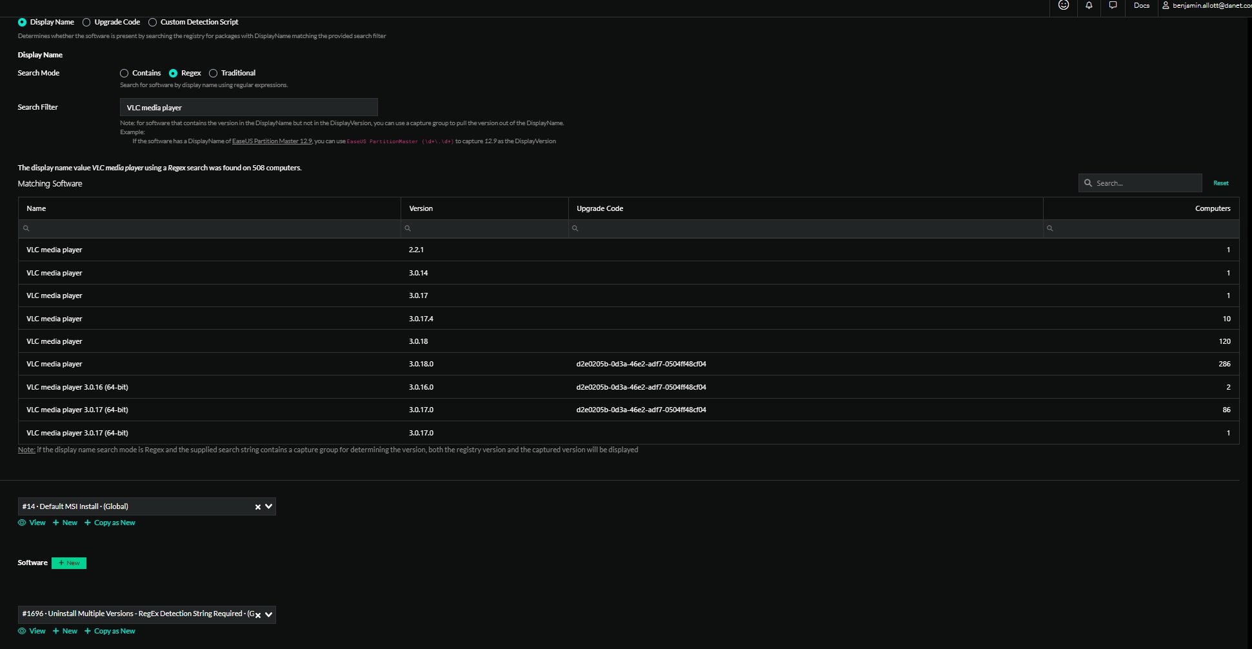Edit the Search Filter field containing VLC media player
1252x649 pixels.
(x=248, y=107)
